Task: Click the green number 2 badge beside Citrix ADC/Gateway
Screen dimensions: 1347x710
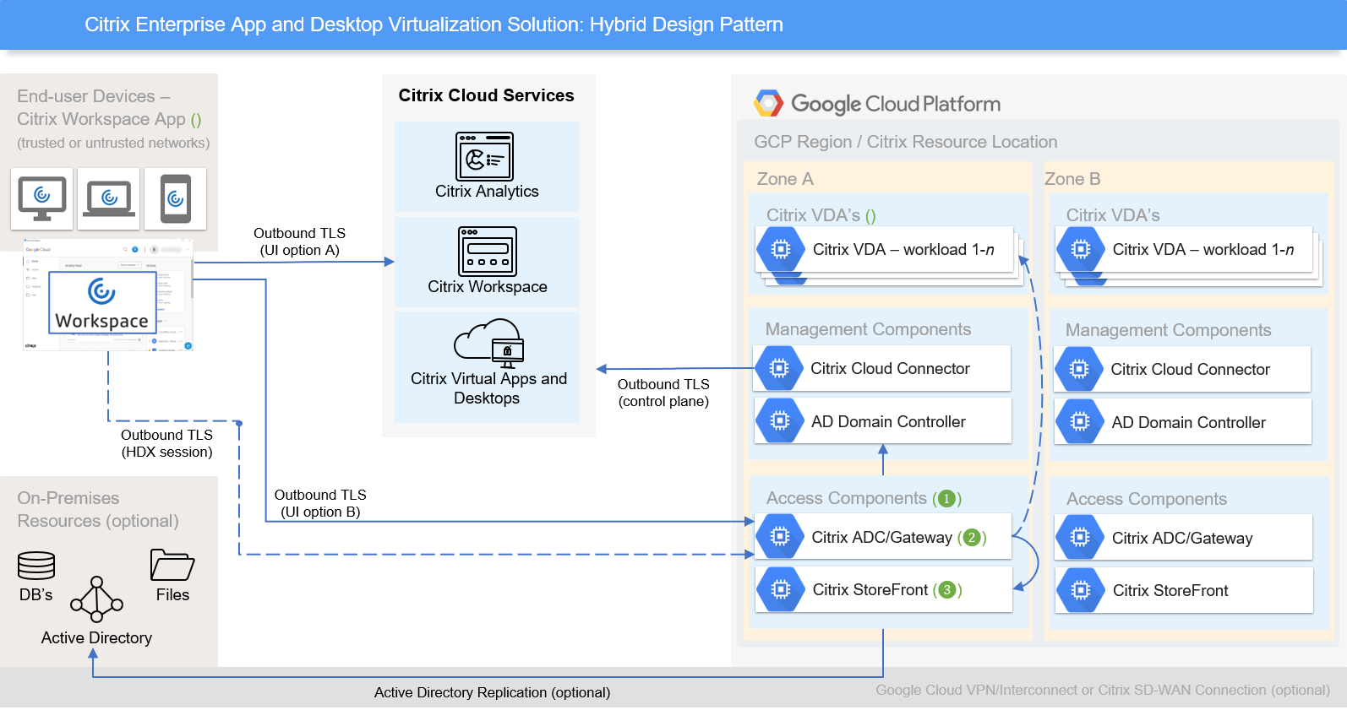Action: (972, 538)
